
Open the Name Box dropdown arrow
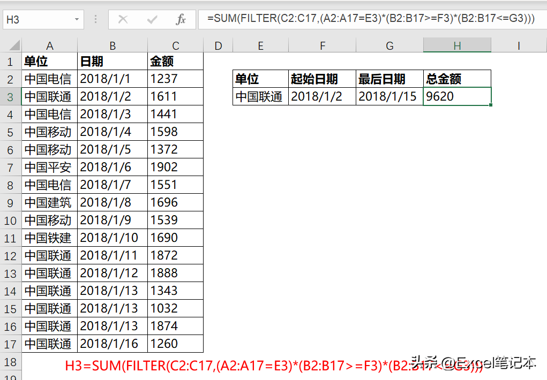click(77, 19)
